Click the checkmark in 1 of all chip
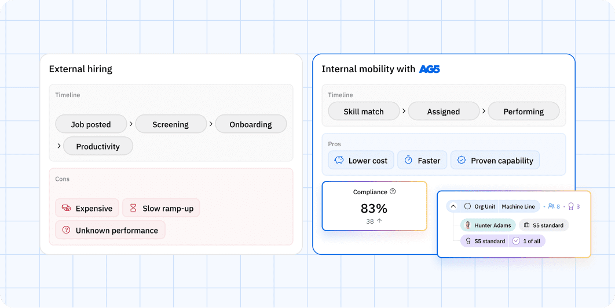The image size is (615, 308). (516, 241)
